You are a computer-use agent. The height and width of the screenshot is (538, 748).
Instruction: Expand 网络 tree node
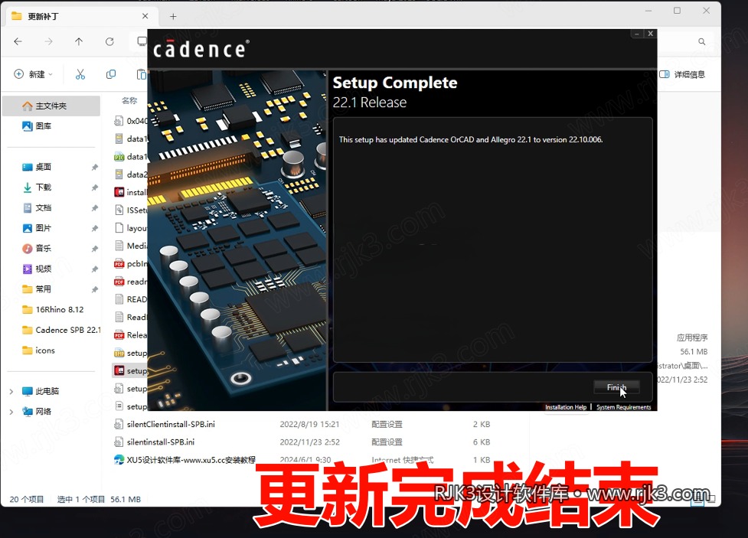click(x=11, y=412)
